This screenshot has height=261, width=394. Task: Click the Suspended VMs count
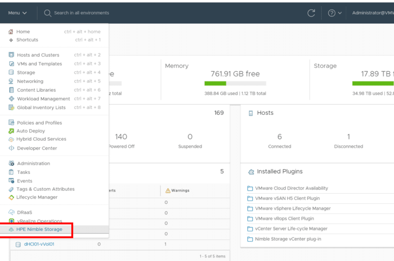(190, 137)
